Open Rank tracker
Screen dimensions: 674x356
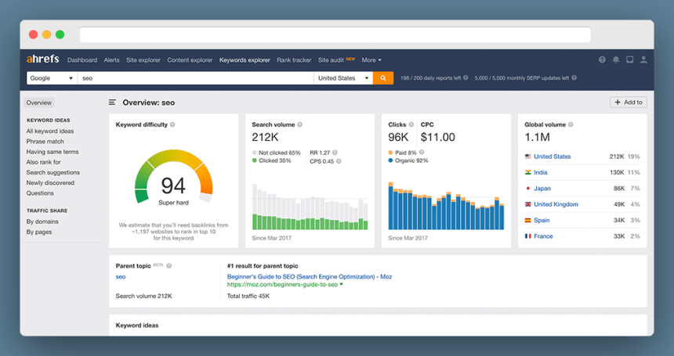pos(294,60)
